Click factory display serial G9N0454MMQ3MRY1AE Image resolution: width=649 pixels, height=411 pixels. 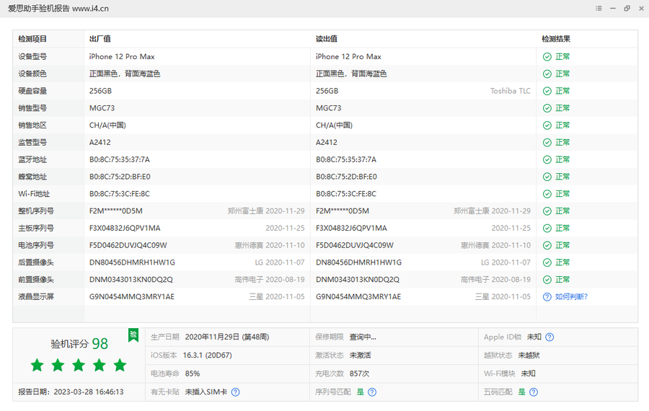click(132, 297)
